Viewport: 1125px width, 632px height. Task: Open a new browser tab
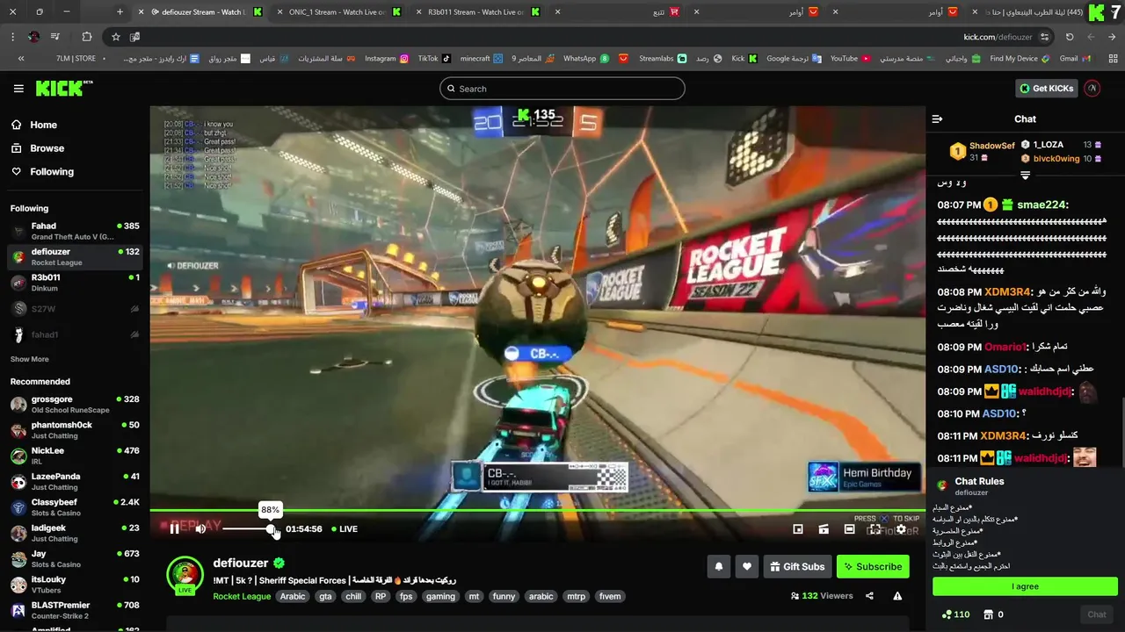click(120, 12)
